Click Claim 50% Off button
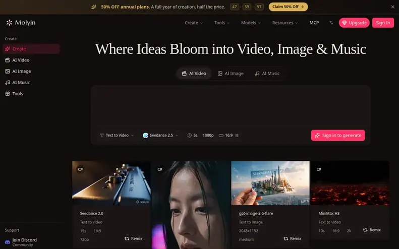 [288, 7]
